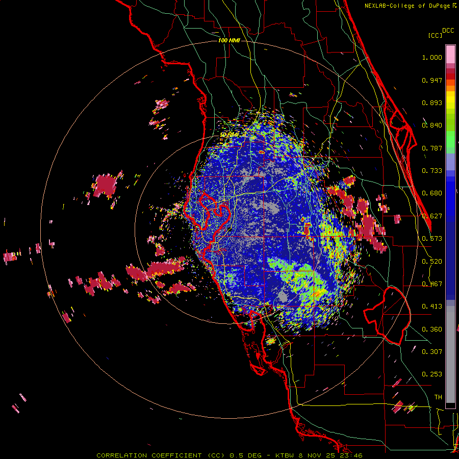Select the pink top segment of color bar
This screenshot has width=459, height=459.
coord(450,54)
